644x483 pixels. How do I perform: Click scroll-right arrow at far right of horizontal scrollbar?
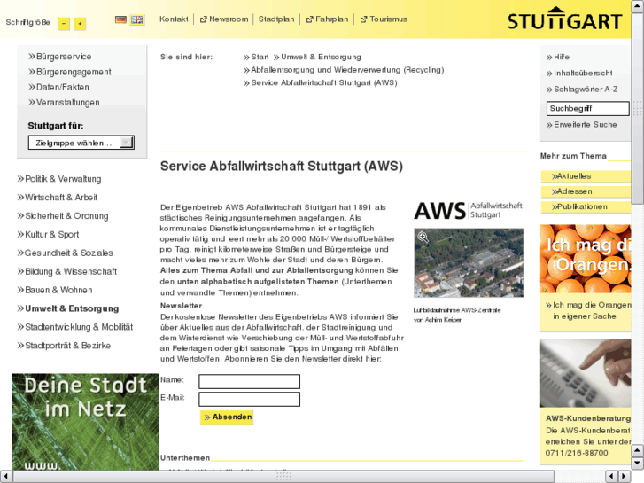point(625,477)
